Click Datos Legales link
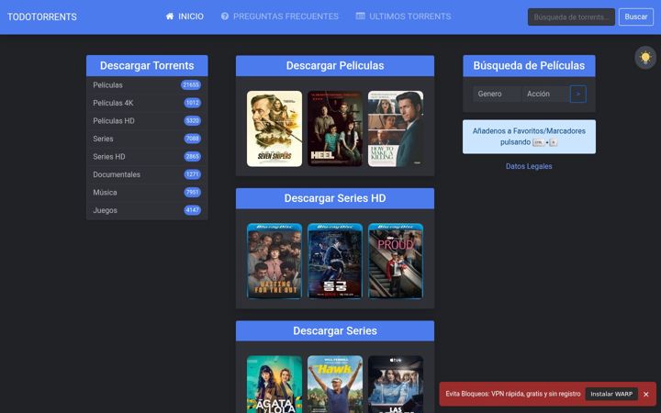This screenshot has height=413, width=661. pos(529,166)
